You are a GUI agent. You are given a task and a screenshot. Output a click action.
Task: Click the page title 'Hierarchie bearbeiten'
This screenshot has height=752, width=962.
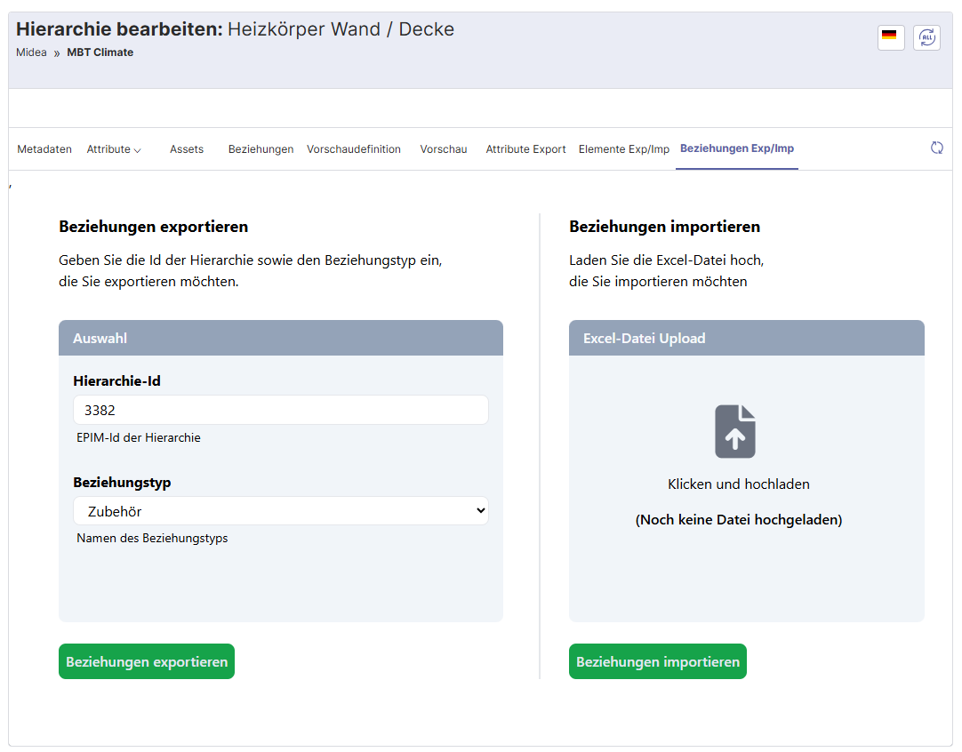coord(119,28)
